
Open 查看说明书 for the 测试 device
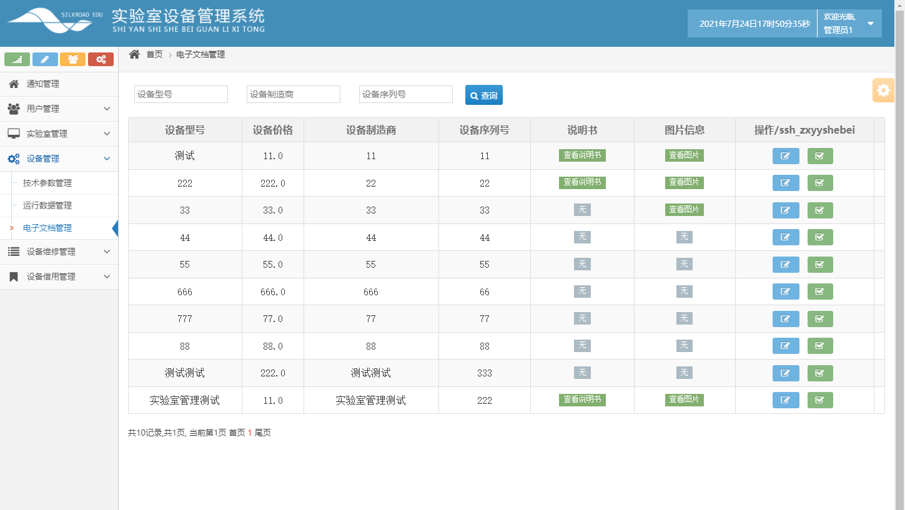click(582, 155)
